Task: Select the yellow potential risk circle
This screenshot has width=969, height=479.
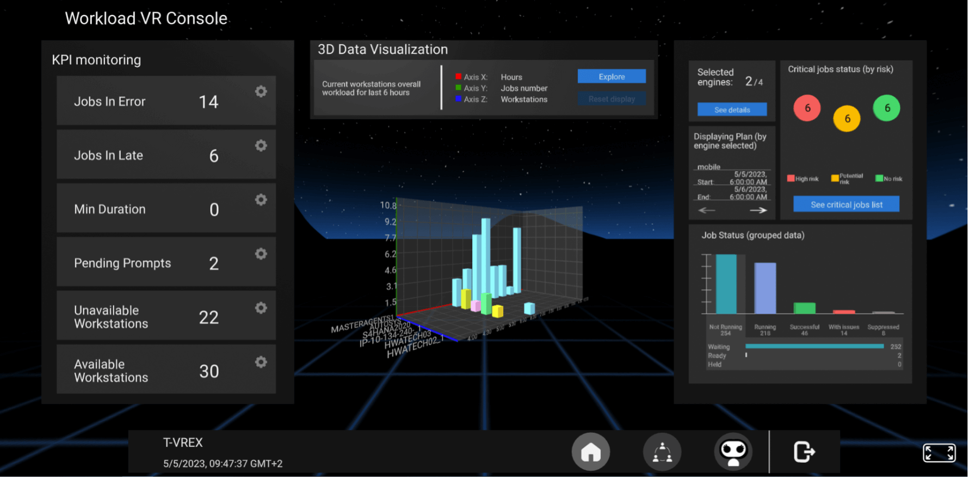Action: [x=847, y=119]
